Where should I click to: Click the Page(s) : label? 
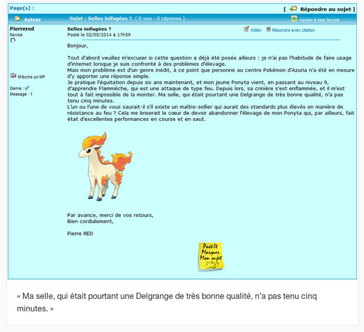(22, 8)
